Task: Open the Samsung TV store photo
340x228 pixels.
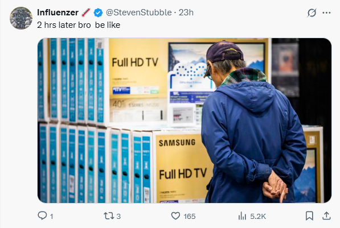Action: point(185,121)
